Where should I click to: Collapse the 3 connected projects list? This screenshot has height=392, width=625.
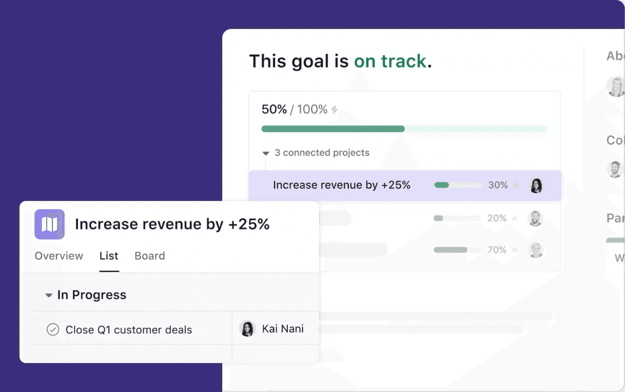click(266, 153)
